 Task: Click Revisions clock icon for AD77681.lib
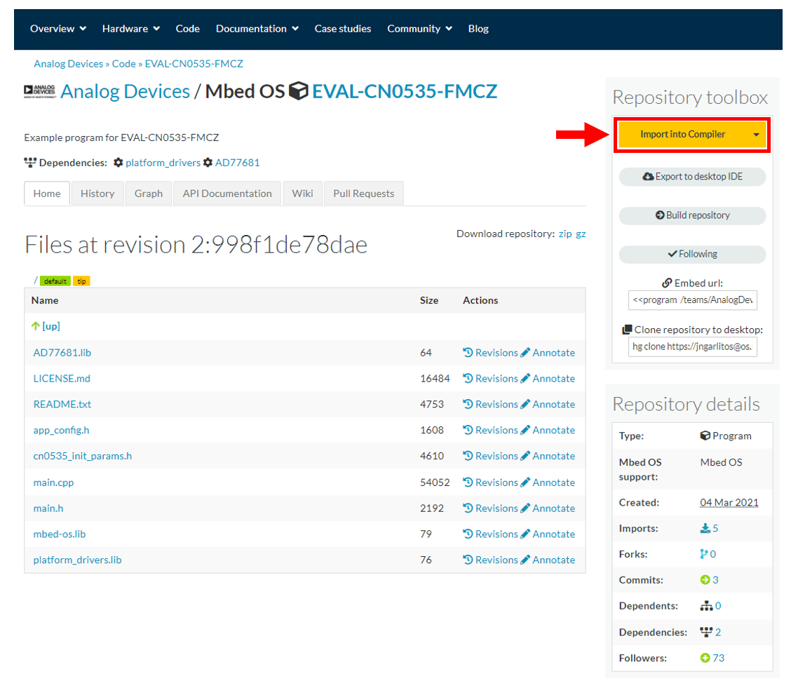point(468,353)
